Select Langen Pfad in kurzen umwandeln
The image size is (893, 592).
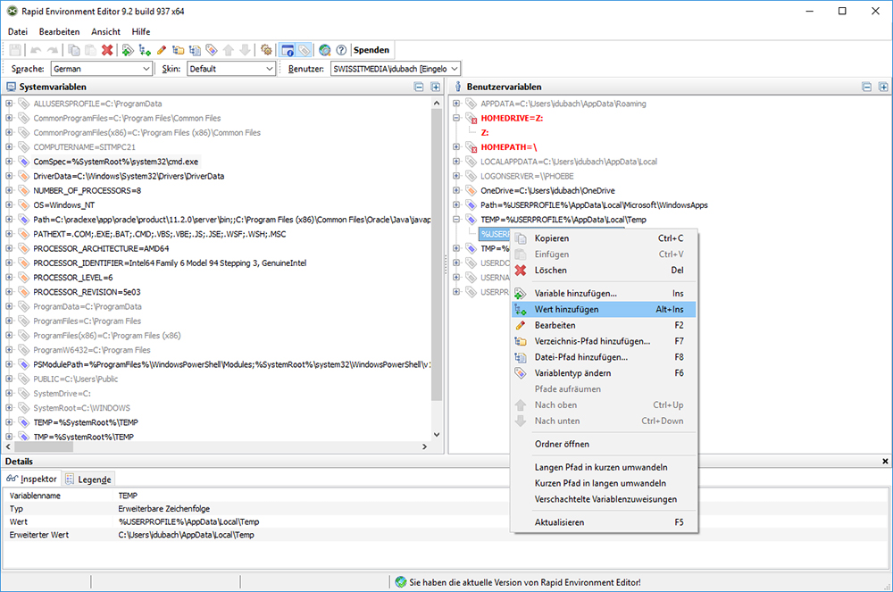pyautogui.click(x=604, y=467)
